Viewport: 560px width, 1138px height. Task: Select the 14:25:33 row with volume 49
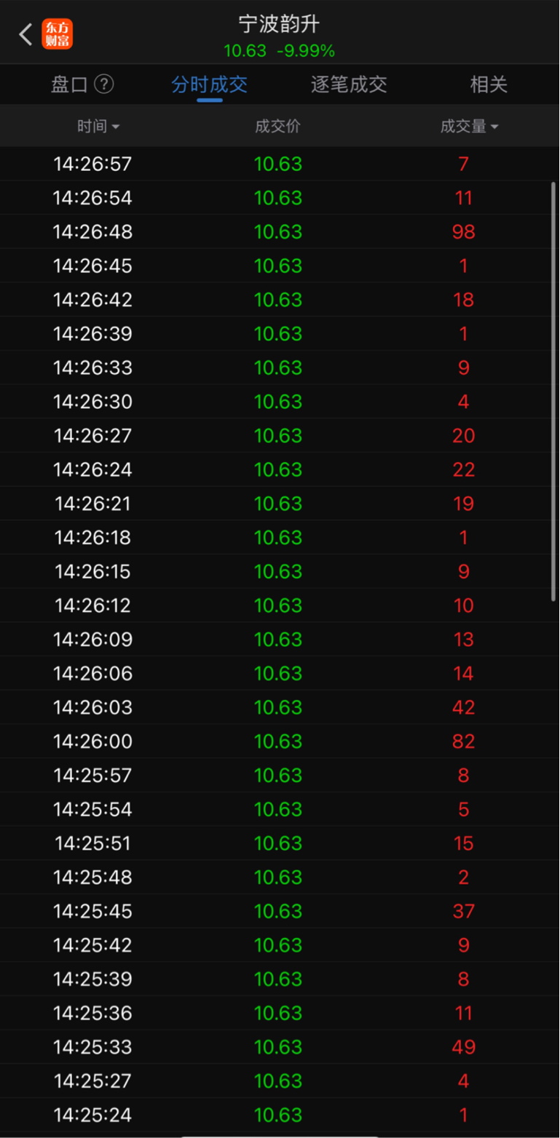click(280, 1046)
